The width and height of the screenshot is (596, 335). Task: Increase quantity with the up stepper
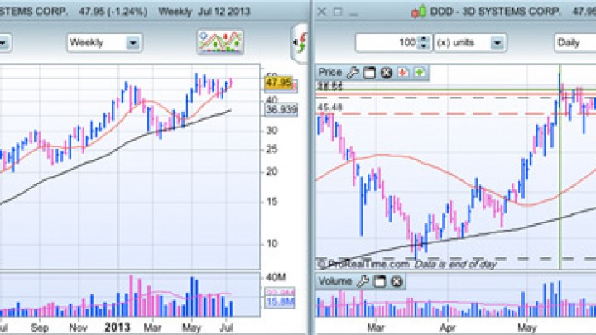424,39
